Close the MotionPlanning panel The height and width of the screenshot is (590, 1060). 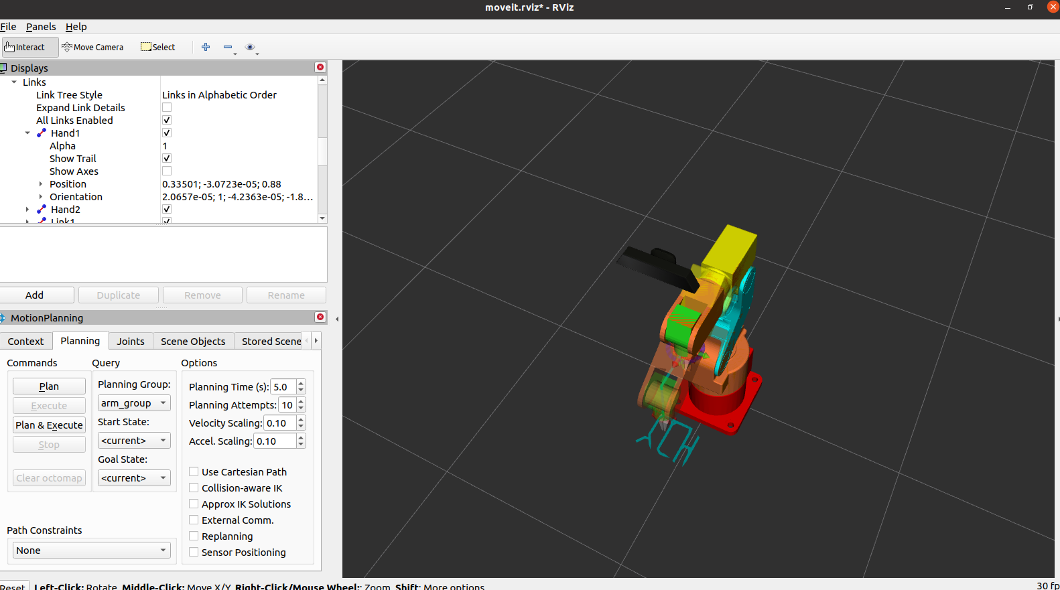point(320,317)
